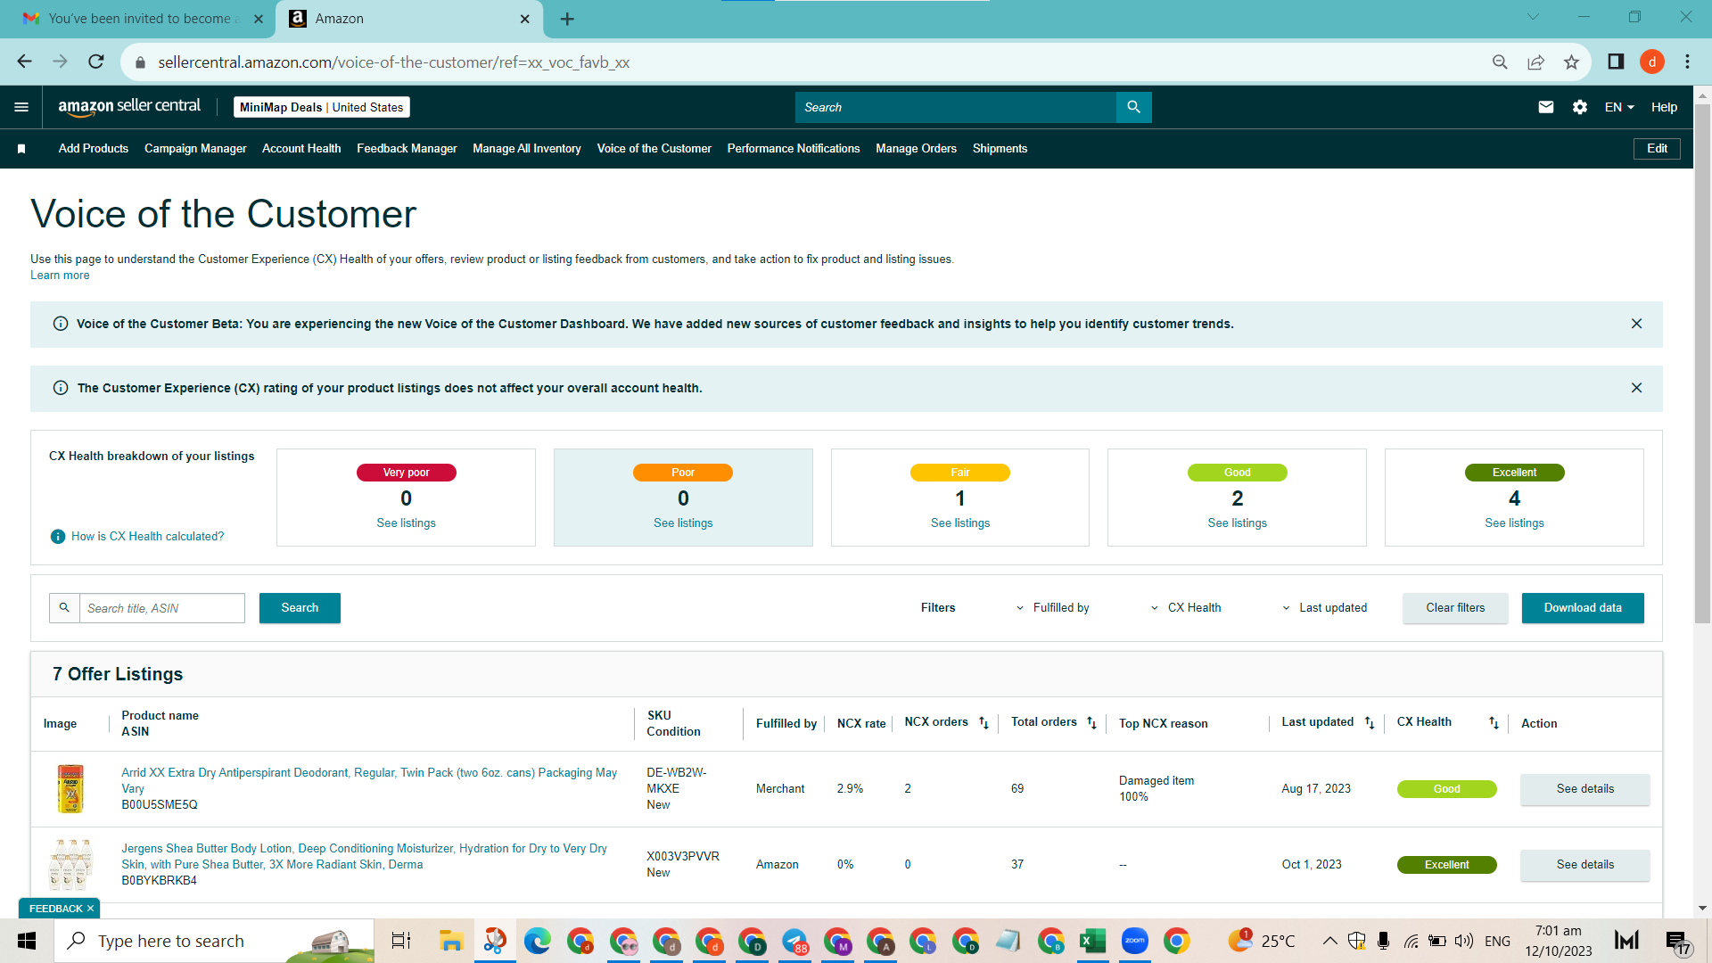The height and width of the screenshot is (963, 1712).
Task: Open Account Health menu item
Action: (301, 149)
